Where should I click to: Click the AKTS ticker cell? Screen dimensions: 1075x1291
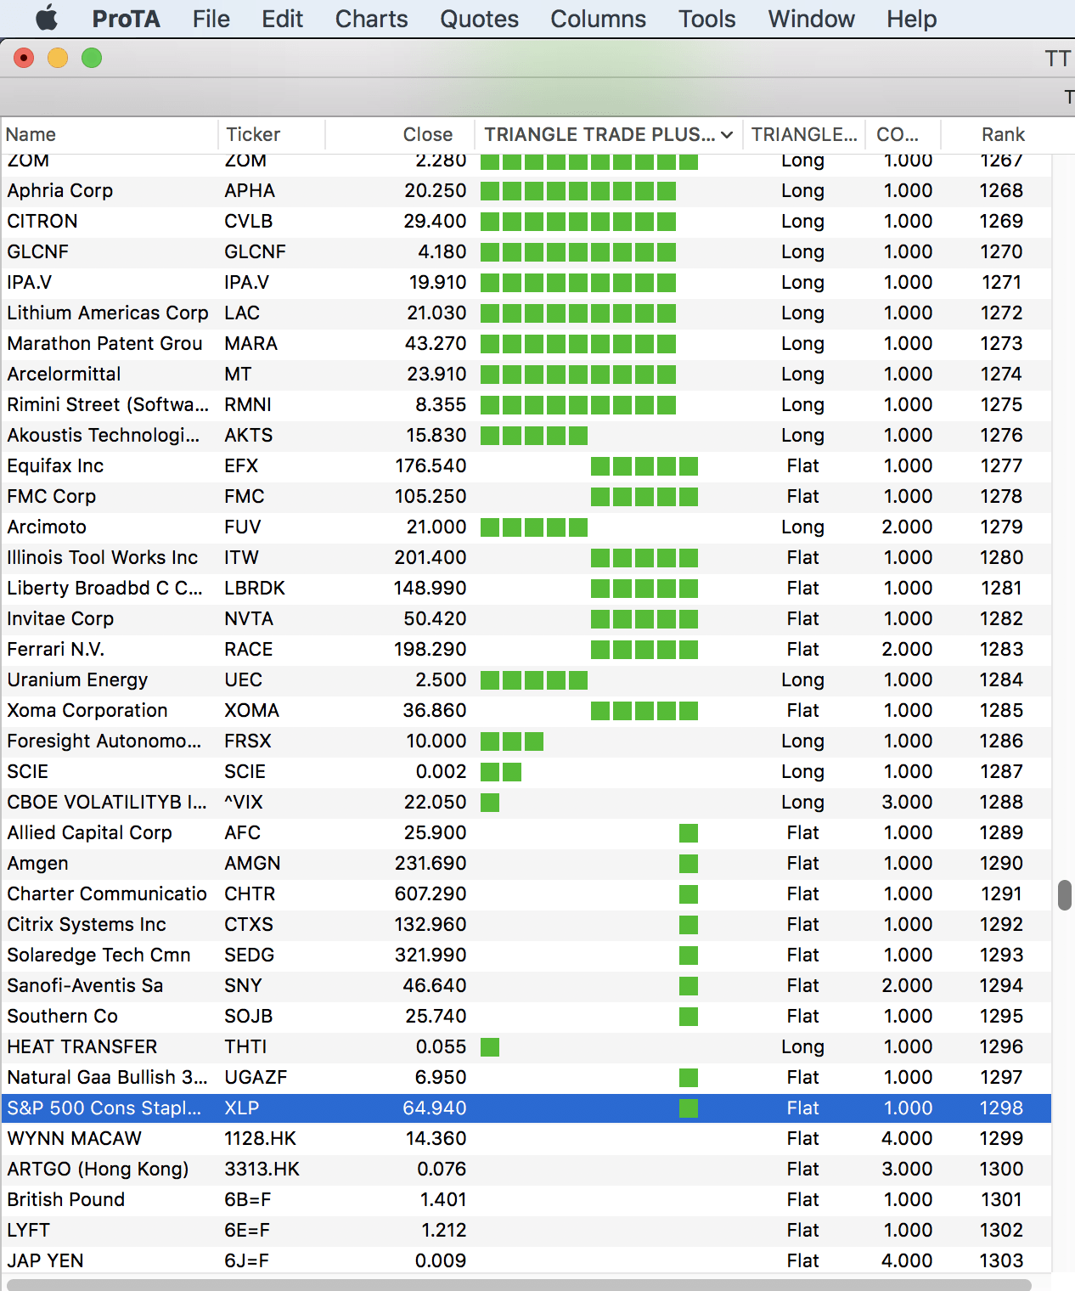(249, 435)
